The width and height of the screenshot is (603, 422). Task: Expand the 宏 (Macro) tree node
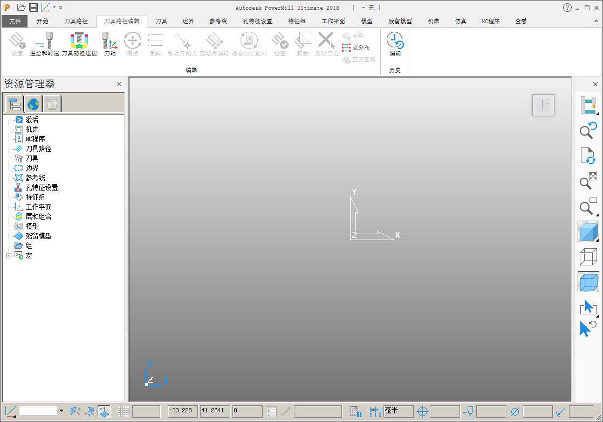(9, 256)
